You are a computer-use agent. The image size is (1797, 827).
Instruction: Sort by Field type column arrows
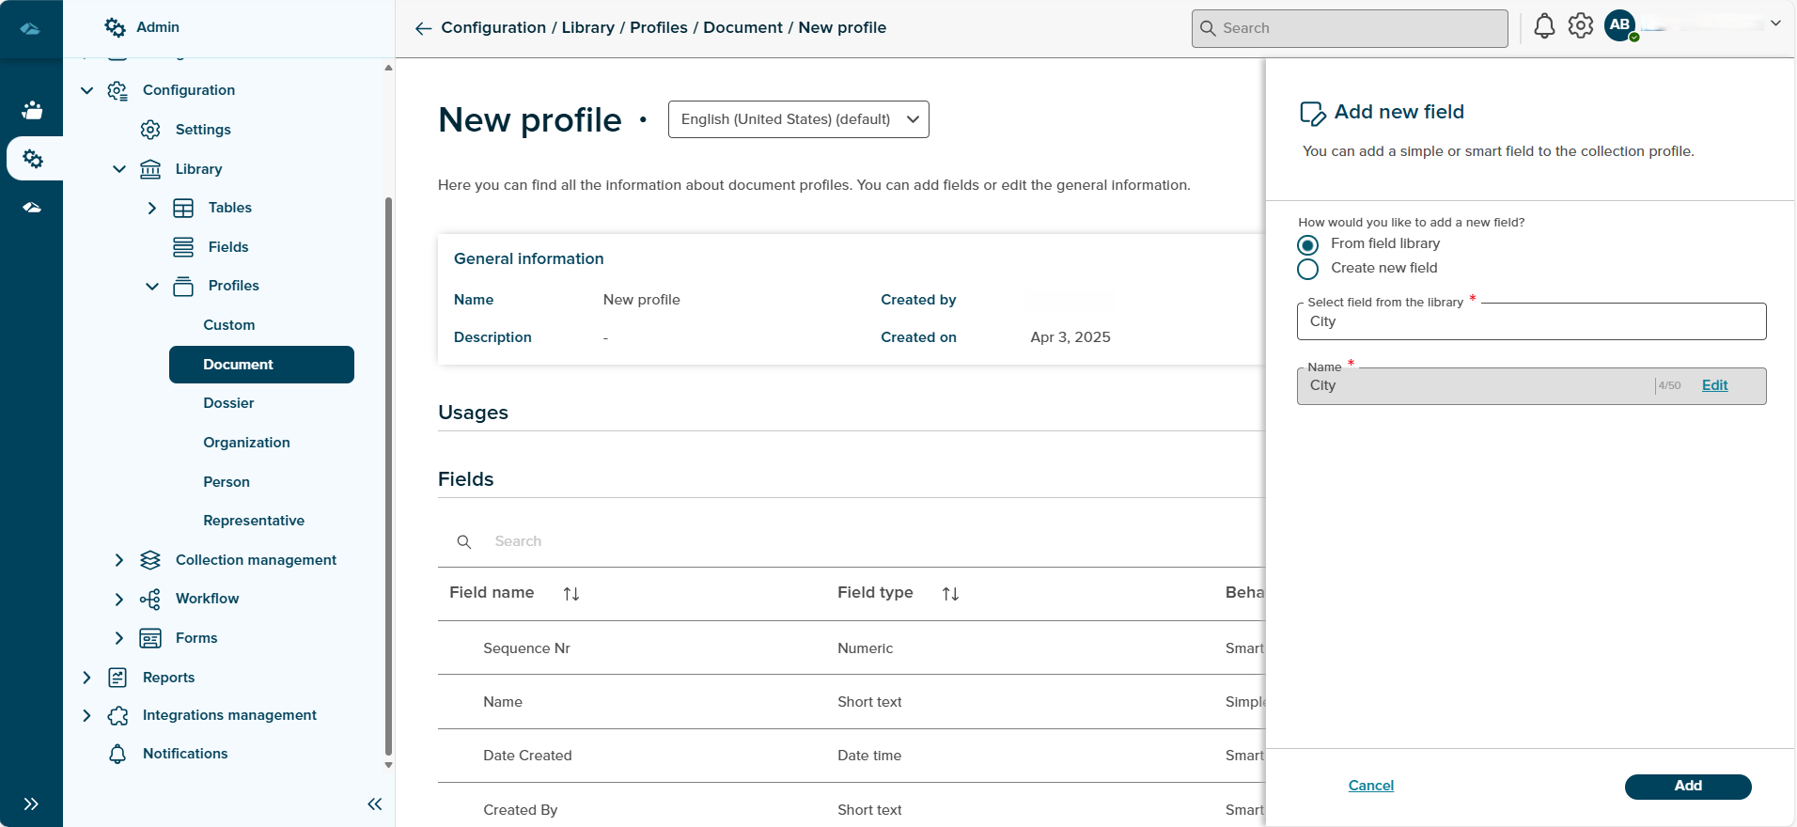click(x=950, y=594)
